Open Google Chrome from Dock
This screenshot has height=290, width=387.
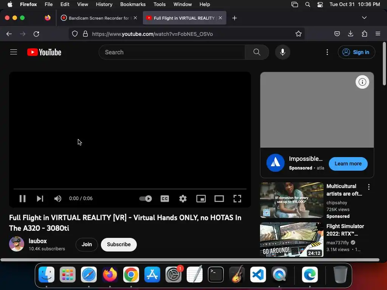tap(131, 275)
